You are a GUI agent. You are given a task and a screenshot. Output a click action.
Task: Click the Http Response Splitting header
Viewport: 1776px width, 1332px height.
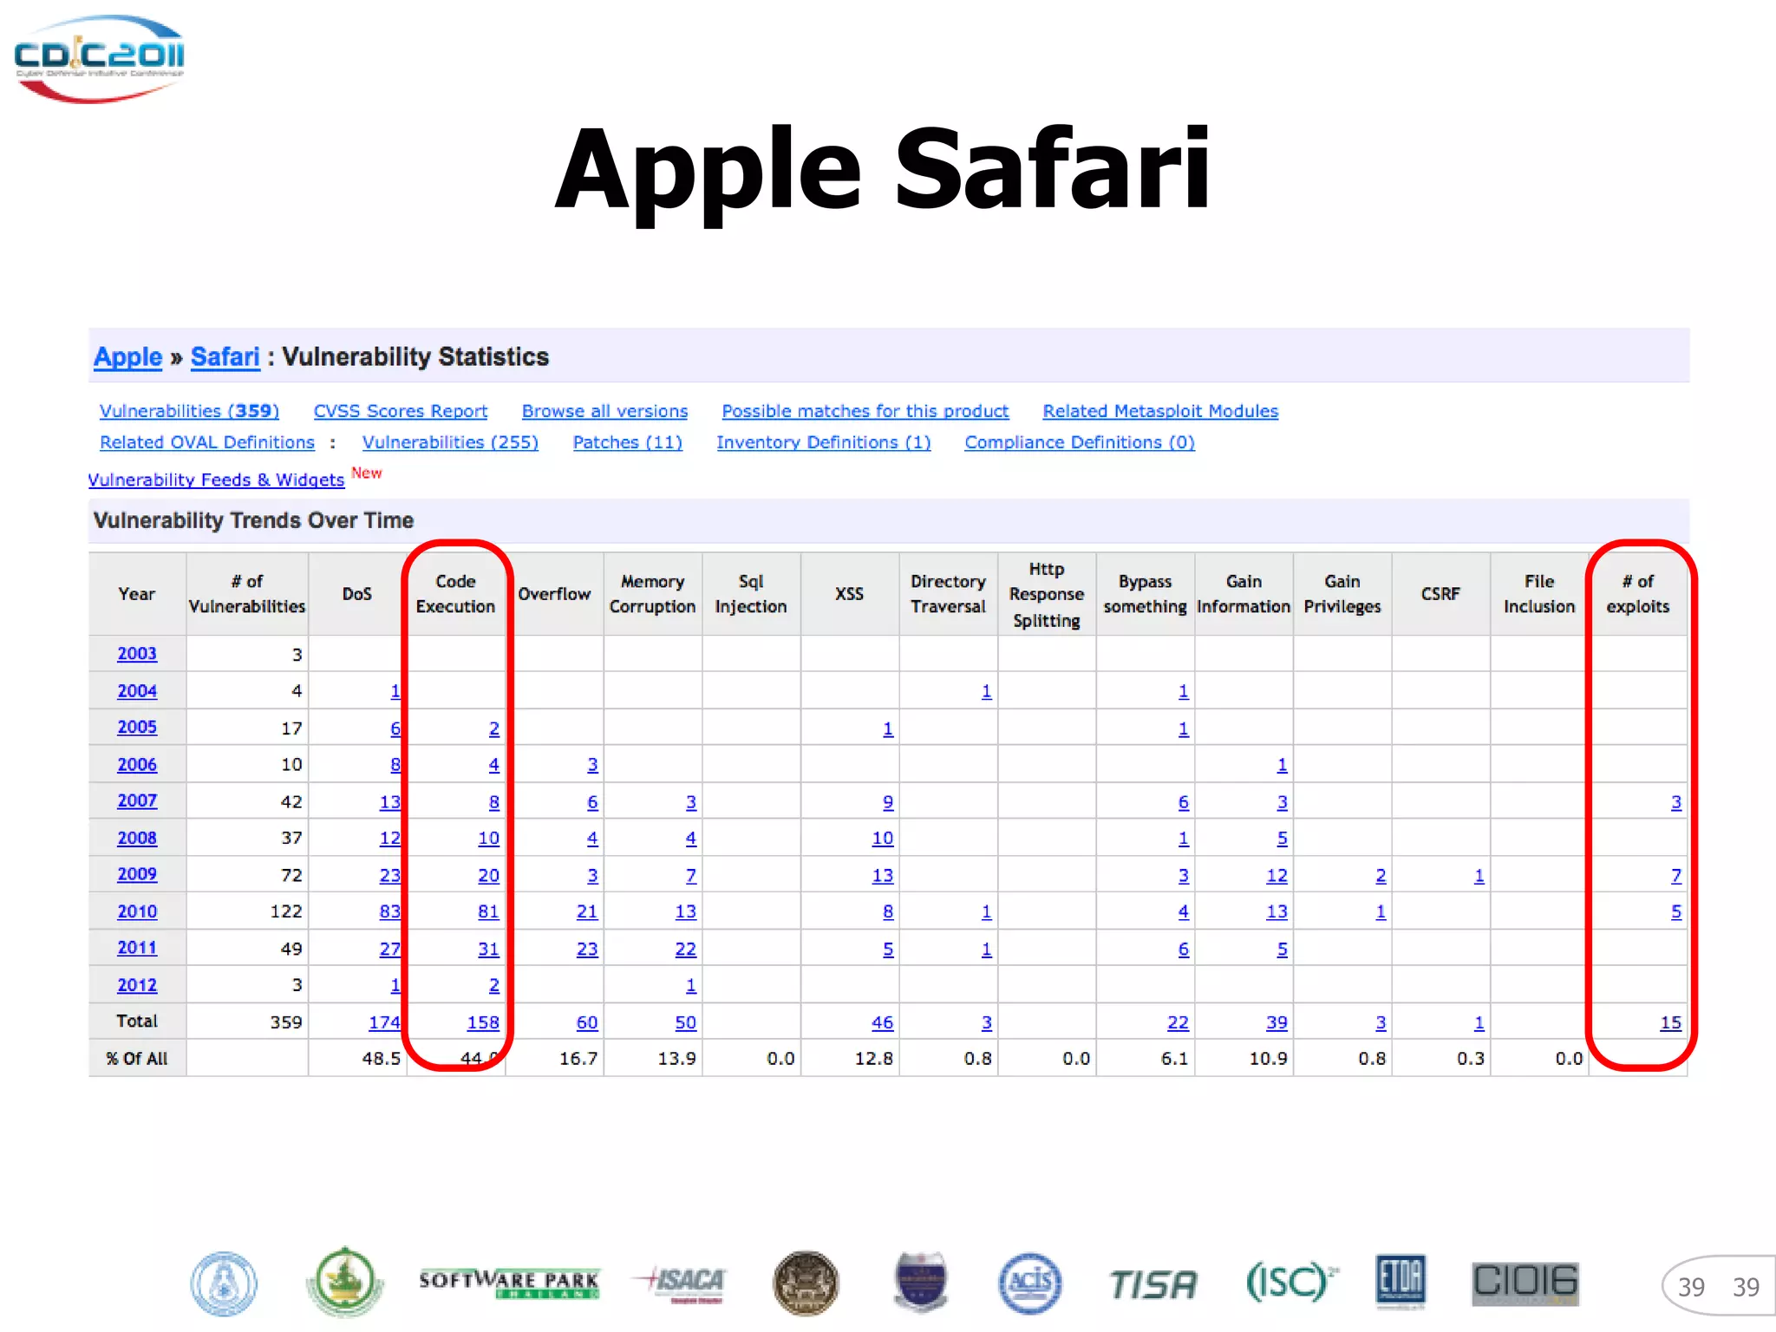point(1047,594)
